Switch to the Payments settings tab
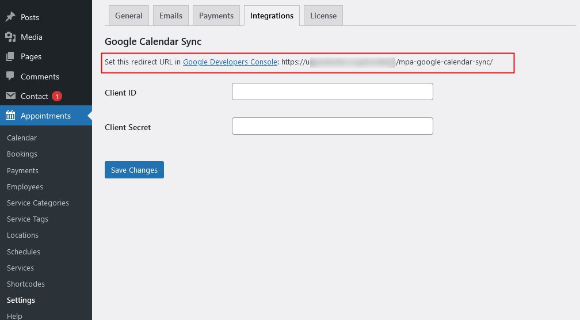 point(216,16)
